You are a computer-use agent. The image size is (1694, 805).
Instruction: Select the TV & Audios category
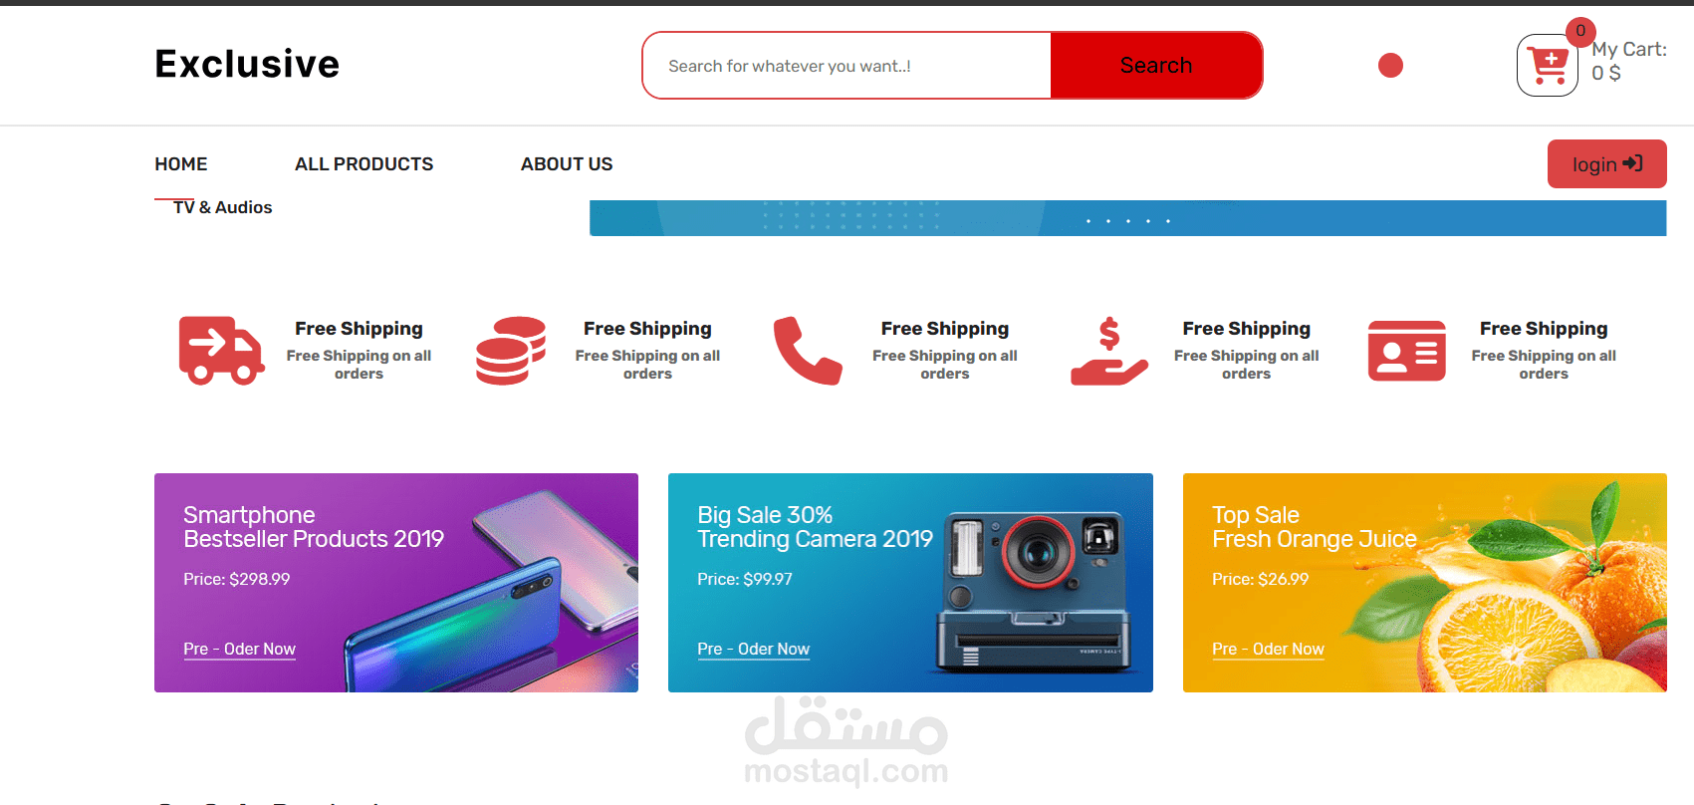[223, 207]
